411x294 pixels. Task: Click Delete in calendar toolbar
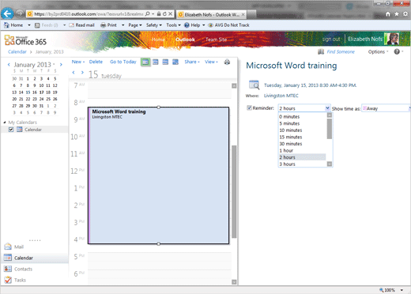[x=96, y=62]
